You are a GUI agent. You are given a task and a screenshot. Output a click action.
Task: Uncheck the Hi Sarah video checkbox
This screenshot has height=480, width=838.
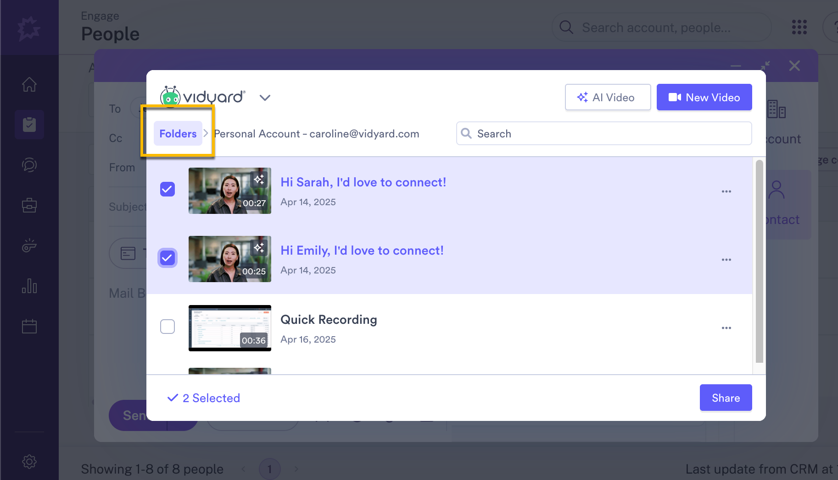pos(168,189)
